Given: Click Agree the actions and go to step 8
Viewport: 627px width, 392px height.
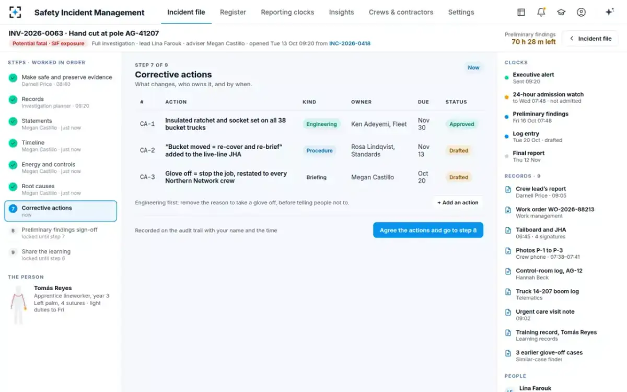Looking at the screenshot, I should [428, 230].
